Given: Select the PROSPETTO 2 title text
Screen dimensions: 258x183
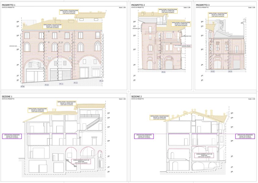Looking at the screenshot, I should pos(138,5).
